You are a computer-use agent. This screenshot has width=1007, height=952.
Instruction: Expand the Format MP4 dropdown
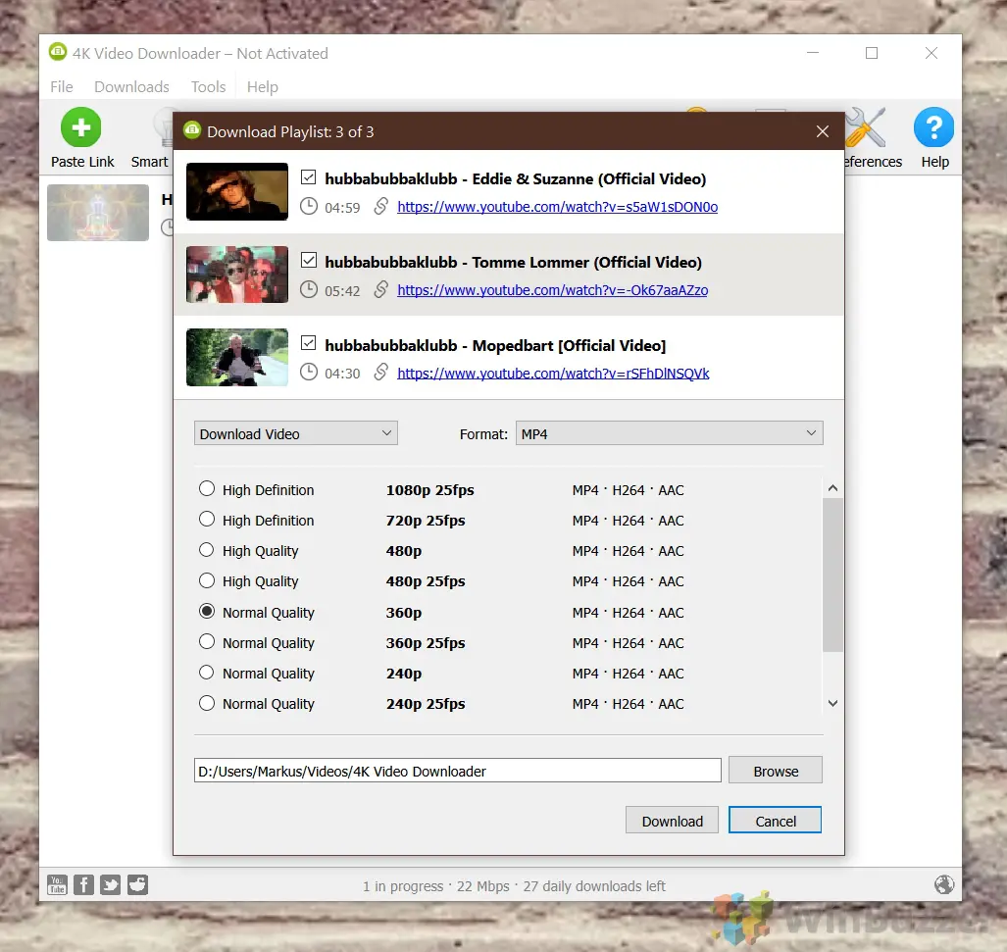pyautogui.click(x=669, y=433)
